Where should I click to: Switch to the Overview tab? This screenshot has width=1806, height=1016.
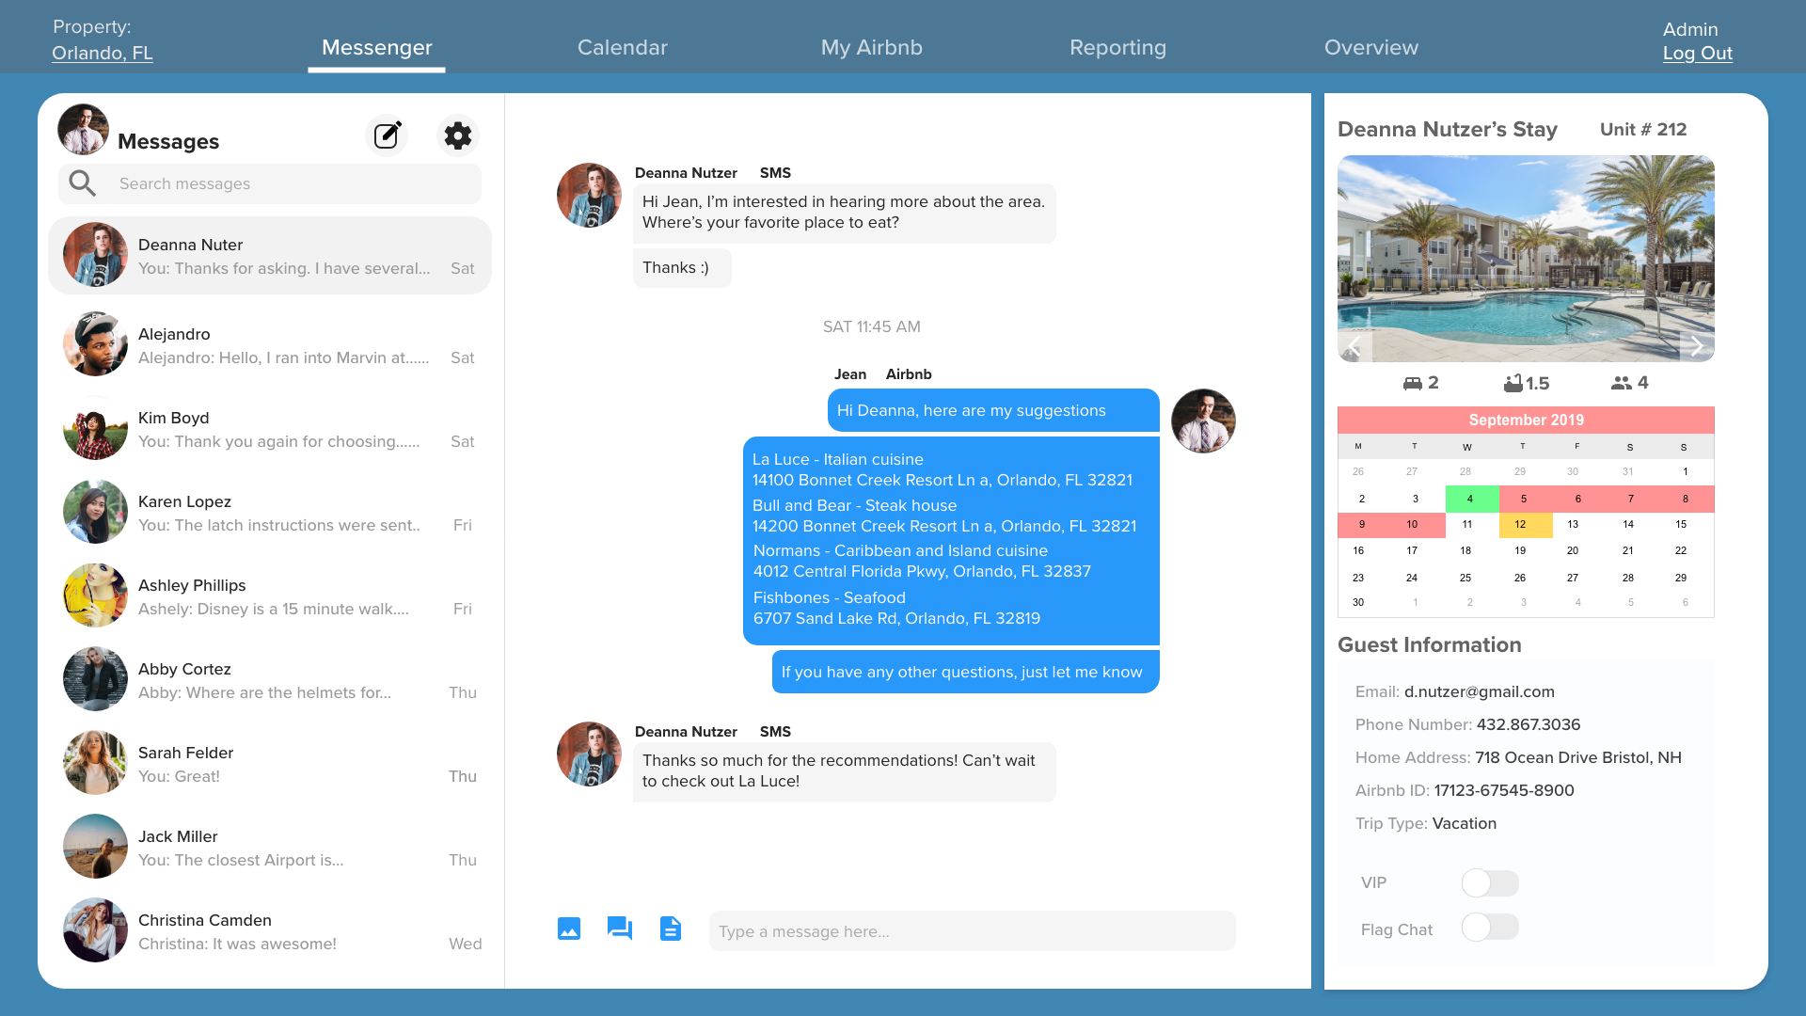click(x=1370, y=47)
